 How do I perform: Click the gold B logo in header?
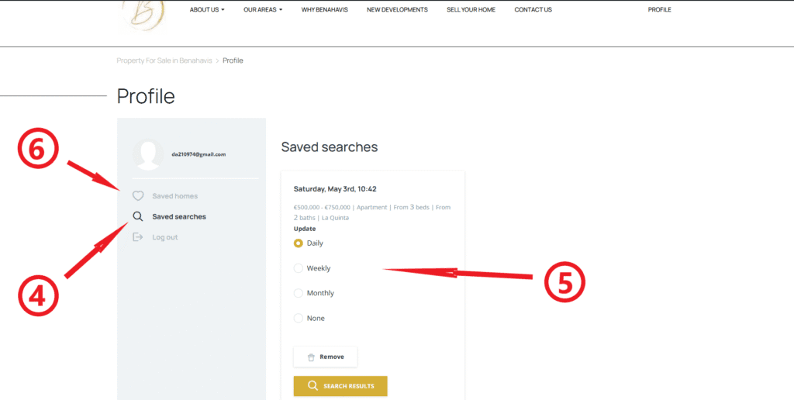pos(143,13)
